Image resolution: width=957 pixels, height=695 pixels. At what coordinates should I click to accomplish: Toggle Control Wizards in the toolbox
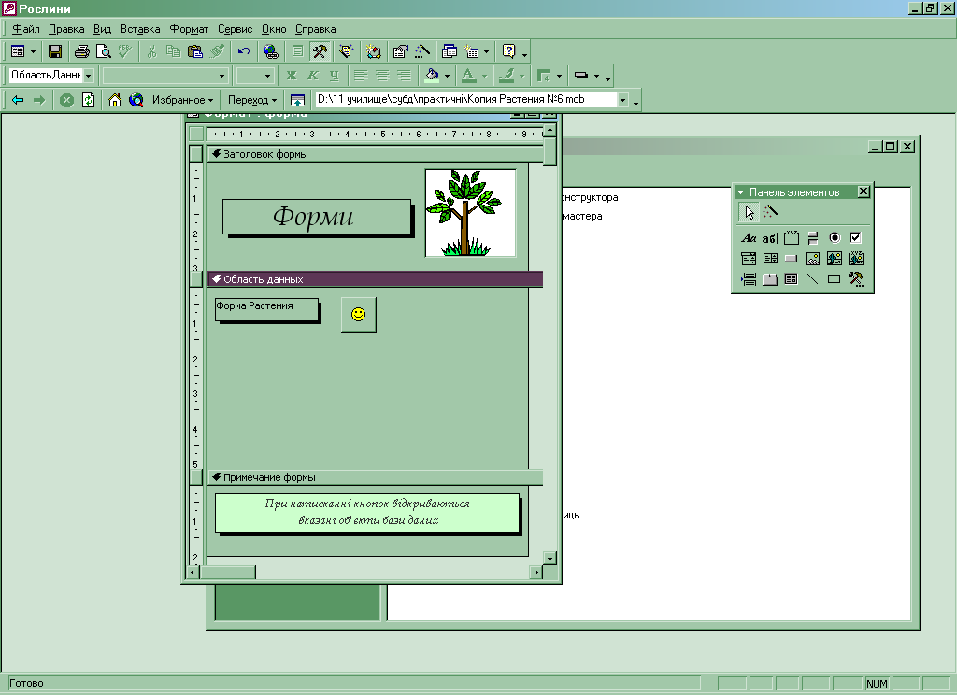click(x=770, y=212)
